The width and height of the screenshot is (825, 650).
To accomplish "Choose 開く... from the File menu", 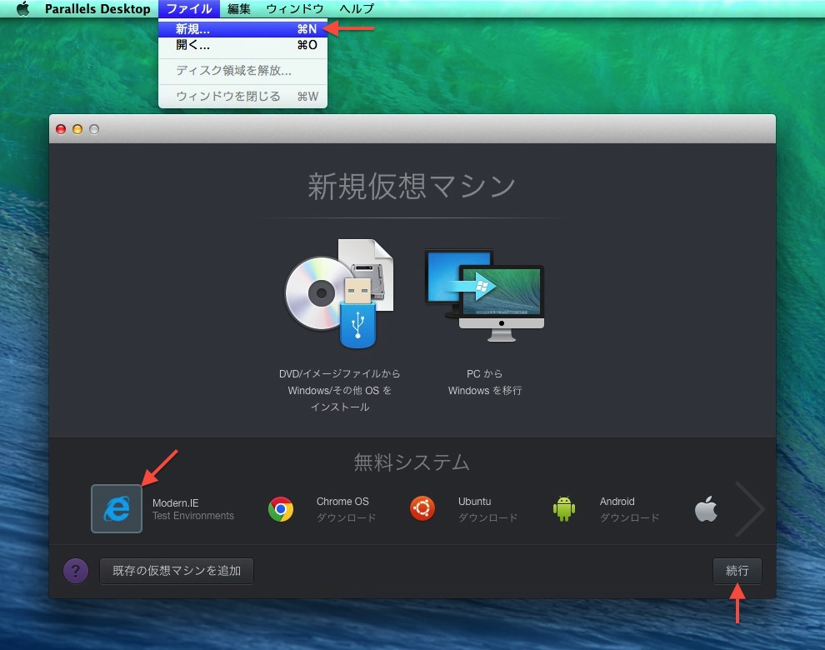I will 242,45.
